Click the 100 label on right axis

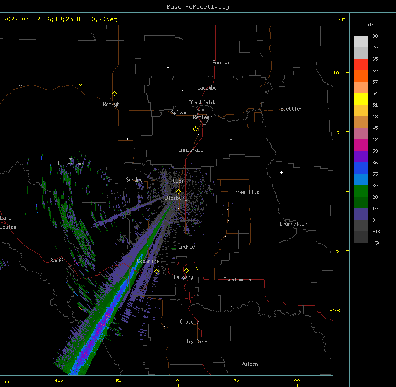(x=337, y=73)
